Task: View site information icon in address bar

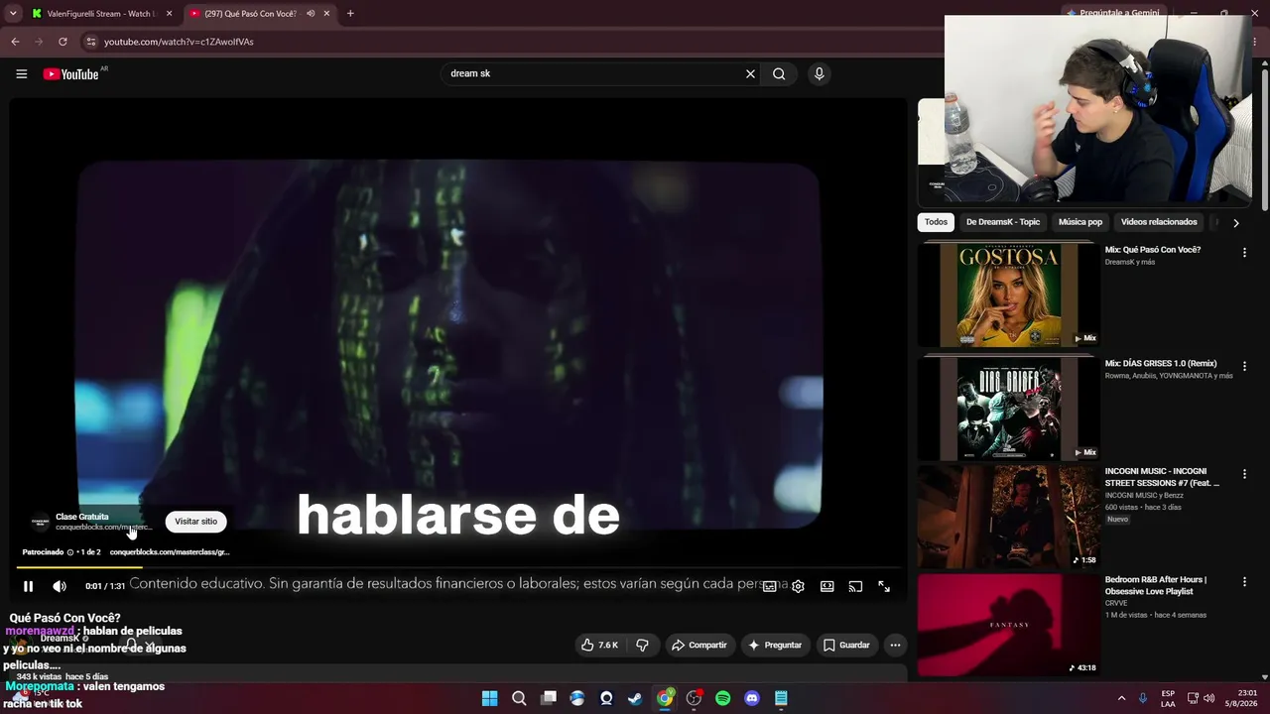Action: [90, 42]
